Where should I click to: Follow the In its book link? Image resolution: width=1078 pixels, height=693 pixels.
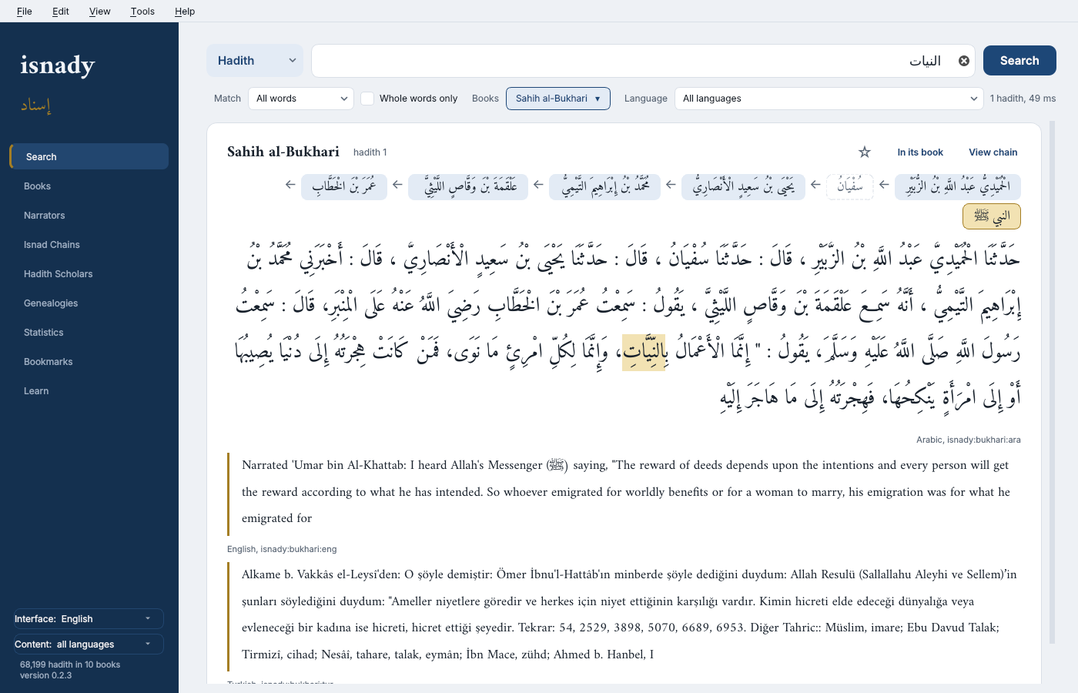(920, 152)
